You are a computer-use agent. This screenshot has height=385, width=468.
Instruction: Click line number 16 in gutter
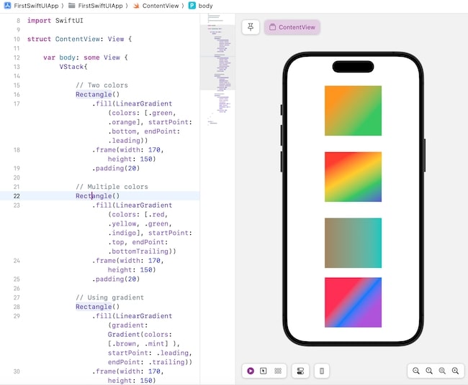click(17, 94)
